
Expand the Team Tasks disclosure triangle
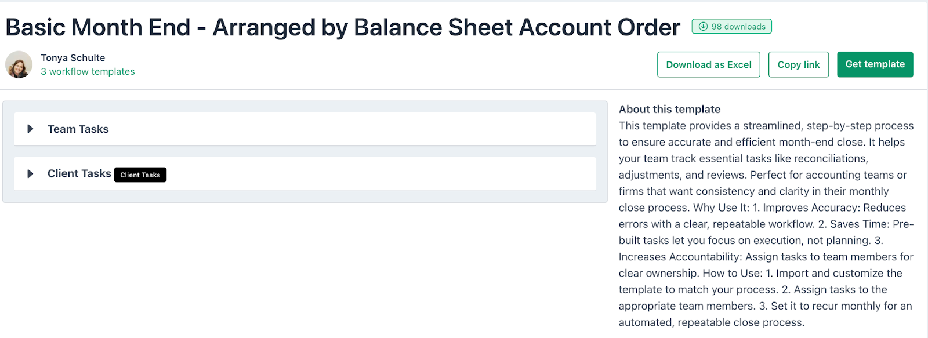30,129
